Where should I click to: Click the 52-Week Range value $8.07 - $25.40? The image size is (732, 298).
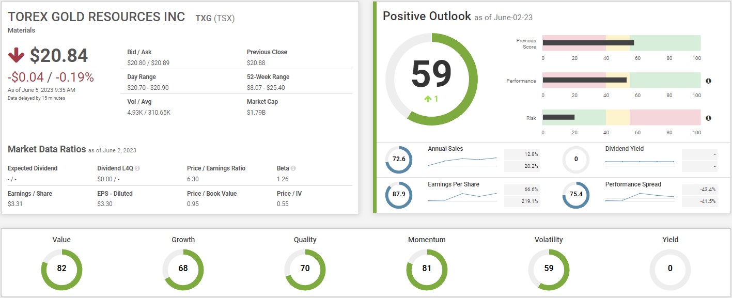pos(266,88)
